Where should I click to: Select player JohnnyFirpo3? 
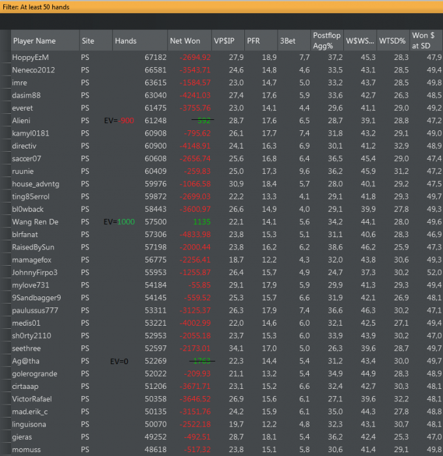point(35,272)
